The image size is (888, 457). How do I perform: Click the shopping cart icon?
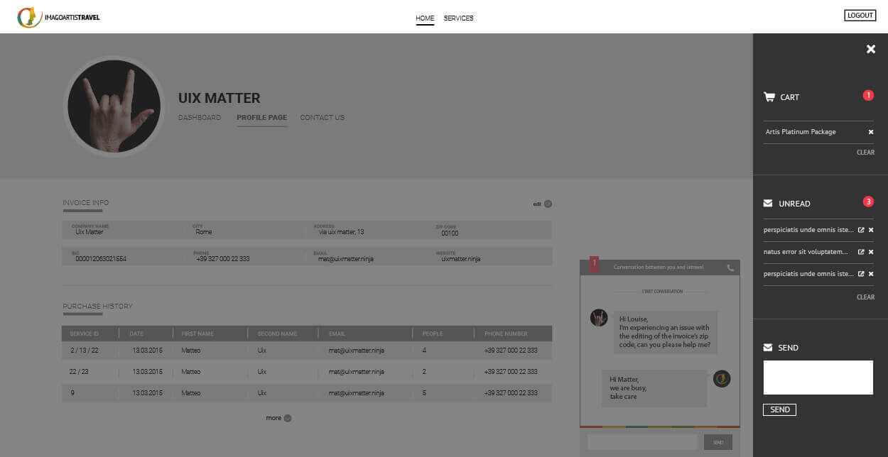pos(769,97)
